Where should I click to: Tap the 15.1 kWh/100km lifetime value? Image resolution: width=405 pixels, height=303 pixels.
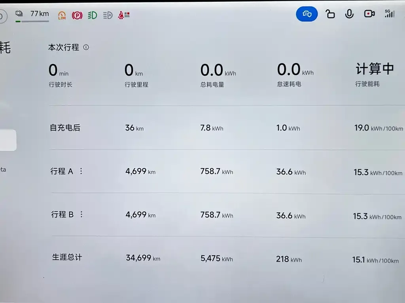[x=376, y=260]
